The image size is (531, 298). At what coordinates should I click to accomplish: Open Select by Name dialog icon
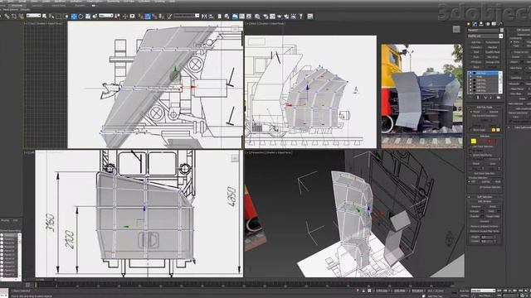click(x=51, y=17)
